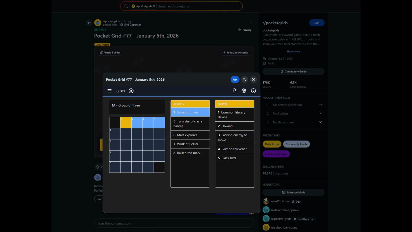Show puzzle info icon
Viewport: 412px width, 232px height.
coord(253,91)
